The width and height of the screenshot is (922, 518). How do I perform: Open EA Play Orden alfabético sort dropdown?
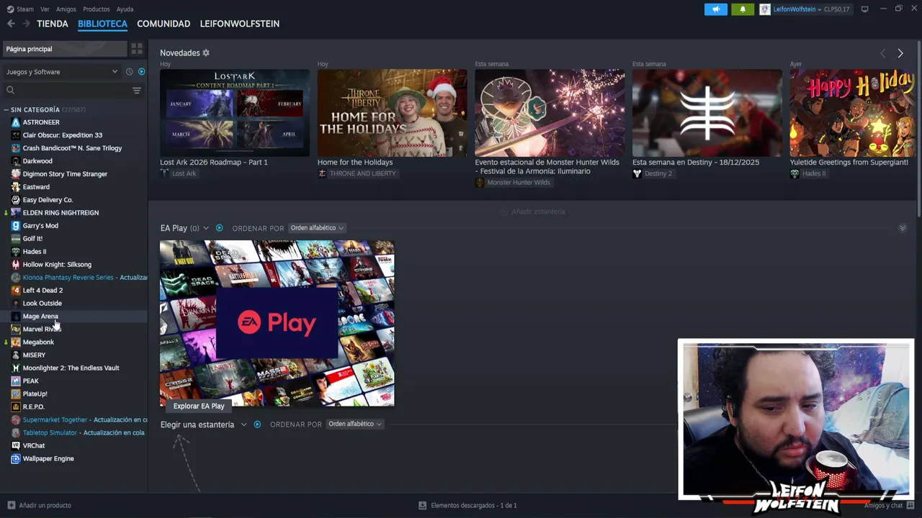[x=317, y=228]
